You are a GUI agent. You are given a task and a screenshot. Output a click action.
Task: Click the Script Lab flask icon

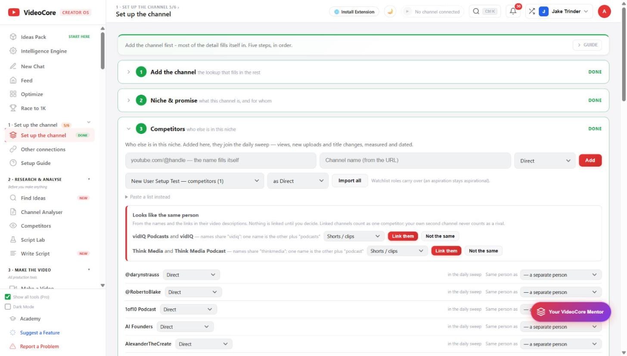click(x=13, y=240)
